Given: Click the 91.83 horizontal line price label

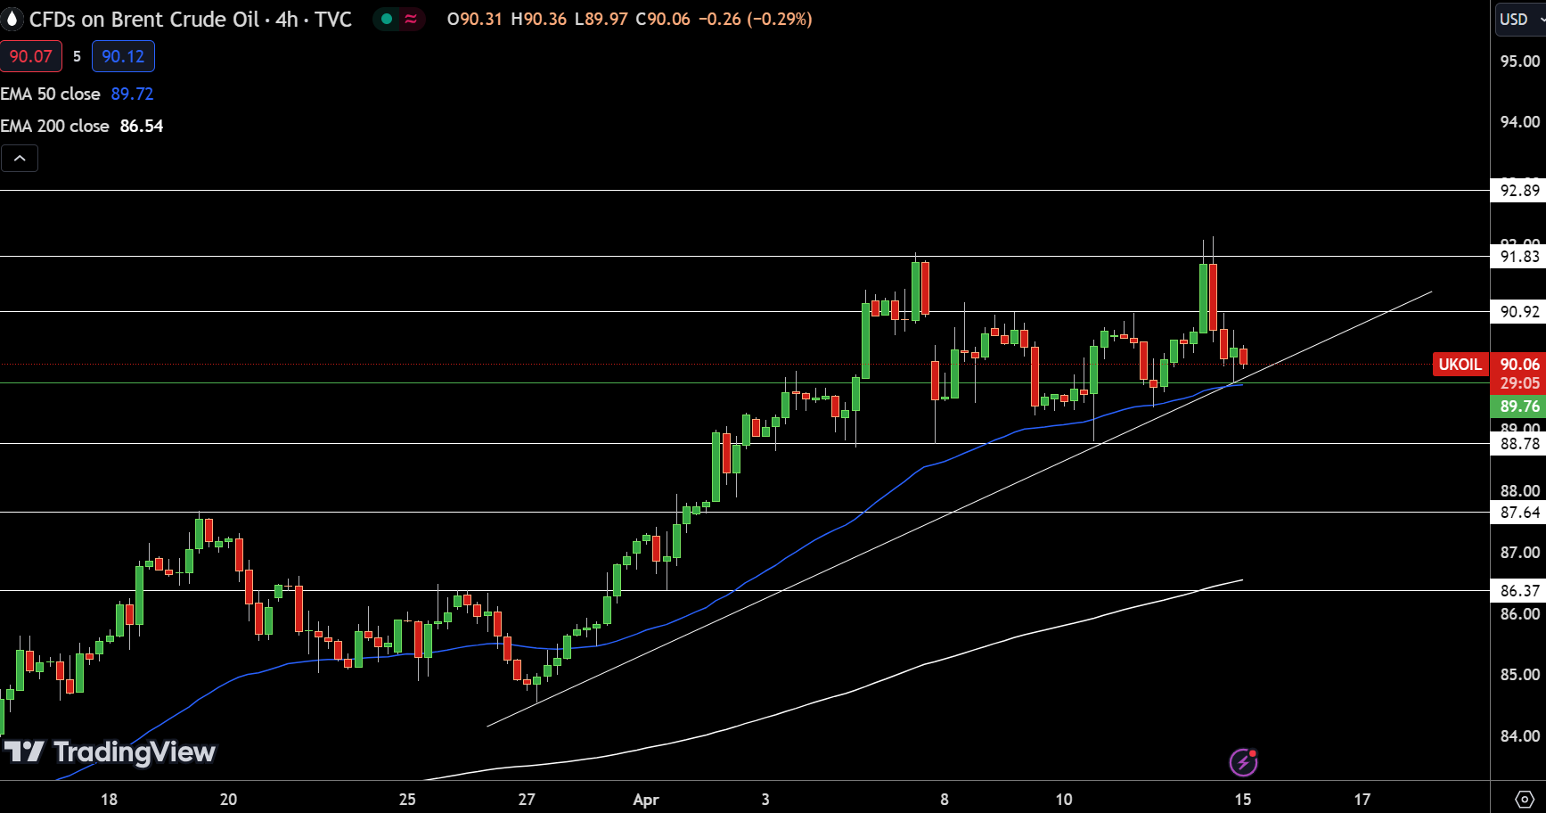Looking at the screenshot, I should 1519,257.
